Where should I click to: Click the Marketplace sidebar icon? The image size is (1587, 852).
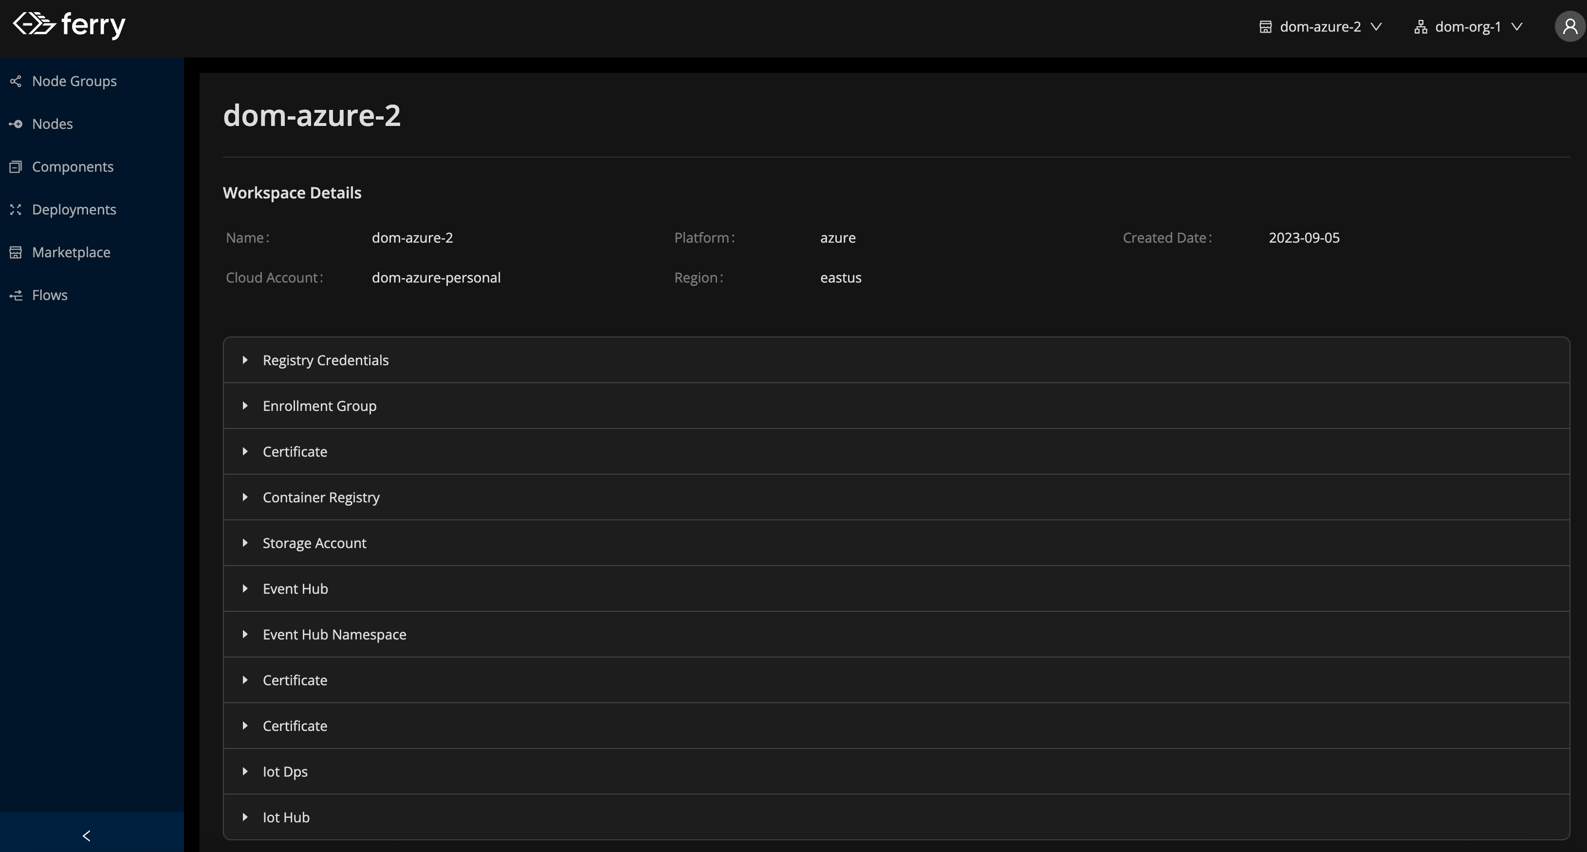[x=16, y=252]
